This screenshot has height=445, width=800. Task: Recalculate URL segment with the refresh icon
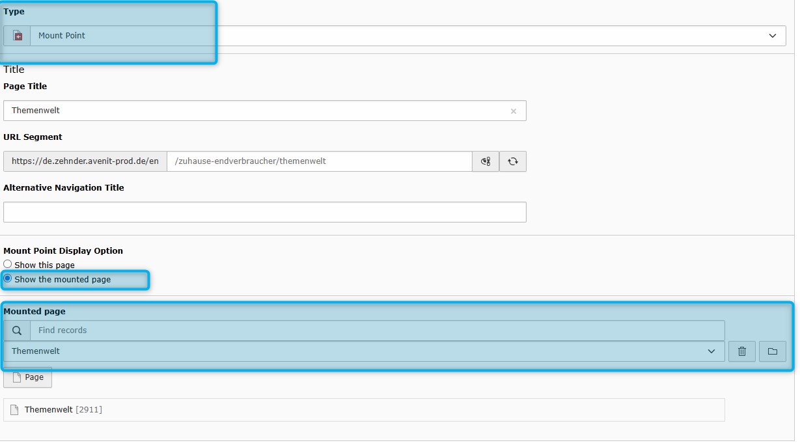(x=513, y=161)
